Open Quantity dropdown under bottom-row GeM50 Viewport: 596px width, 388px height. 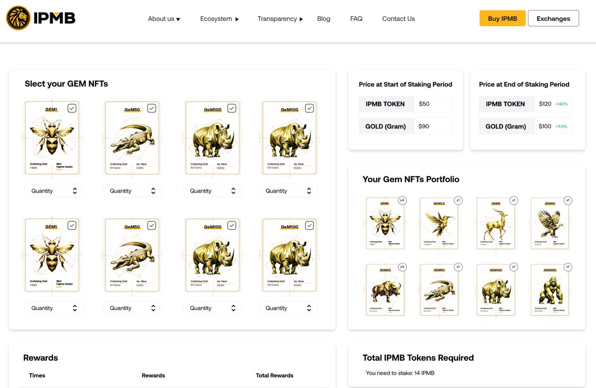[133, 308]
